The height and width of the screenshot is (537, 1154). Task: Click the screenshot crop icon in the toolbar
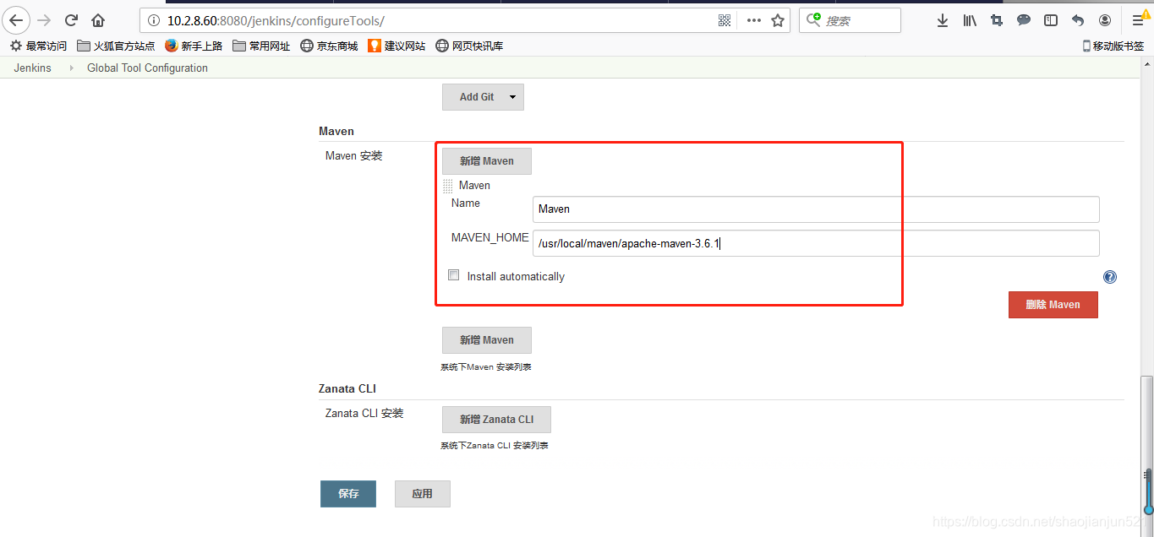997,20
